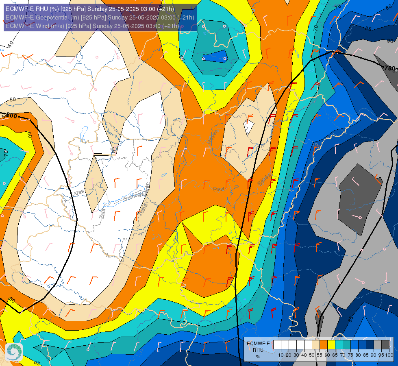Pick the cyan 65–70 legend swatch

point(339,345)
